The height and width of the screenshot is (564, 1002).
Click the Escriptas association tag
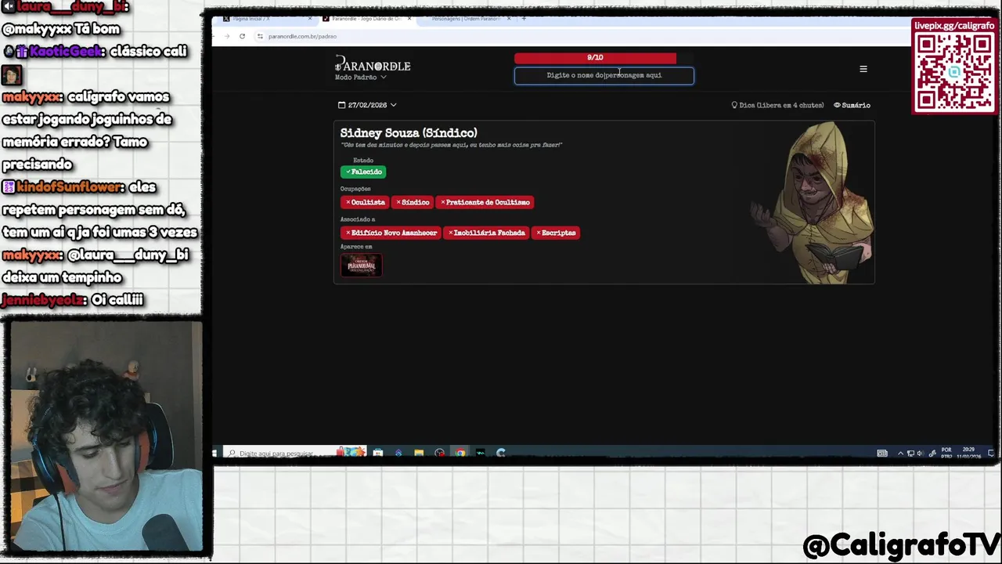click(x=556, y=233)
